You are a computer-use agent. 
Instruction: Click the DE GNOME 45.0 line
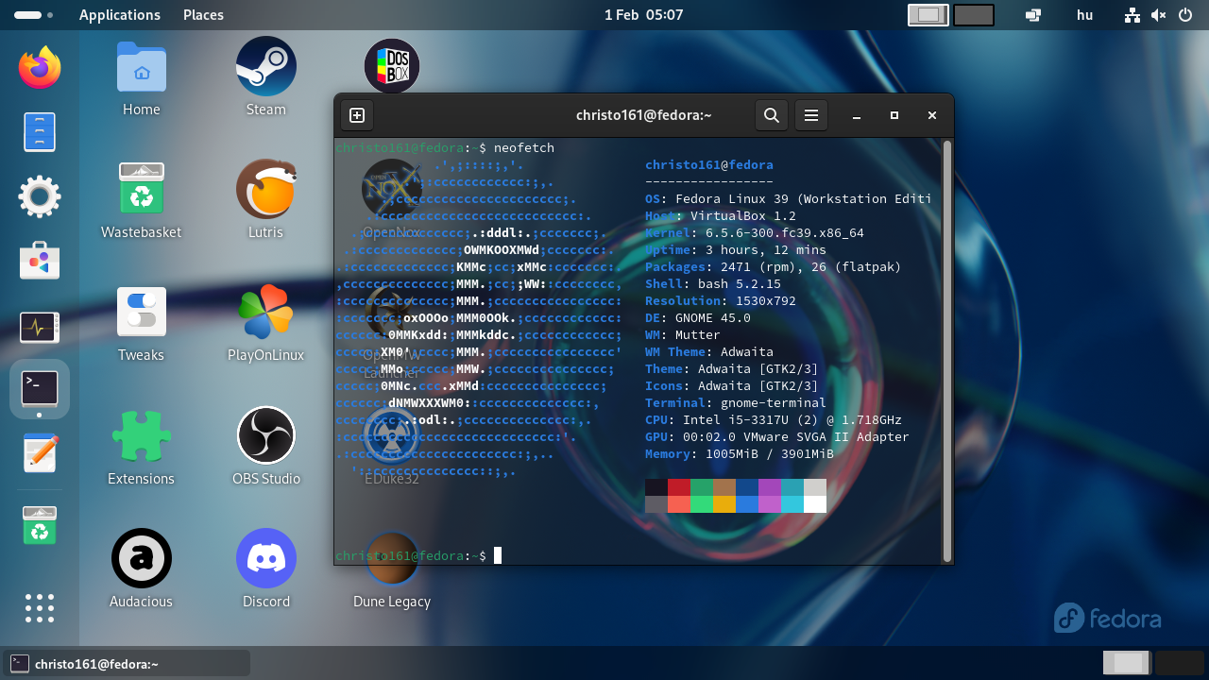click(x=698, y=318)
